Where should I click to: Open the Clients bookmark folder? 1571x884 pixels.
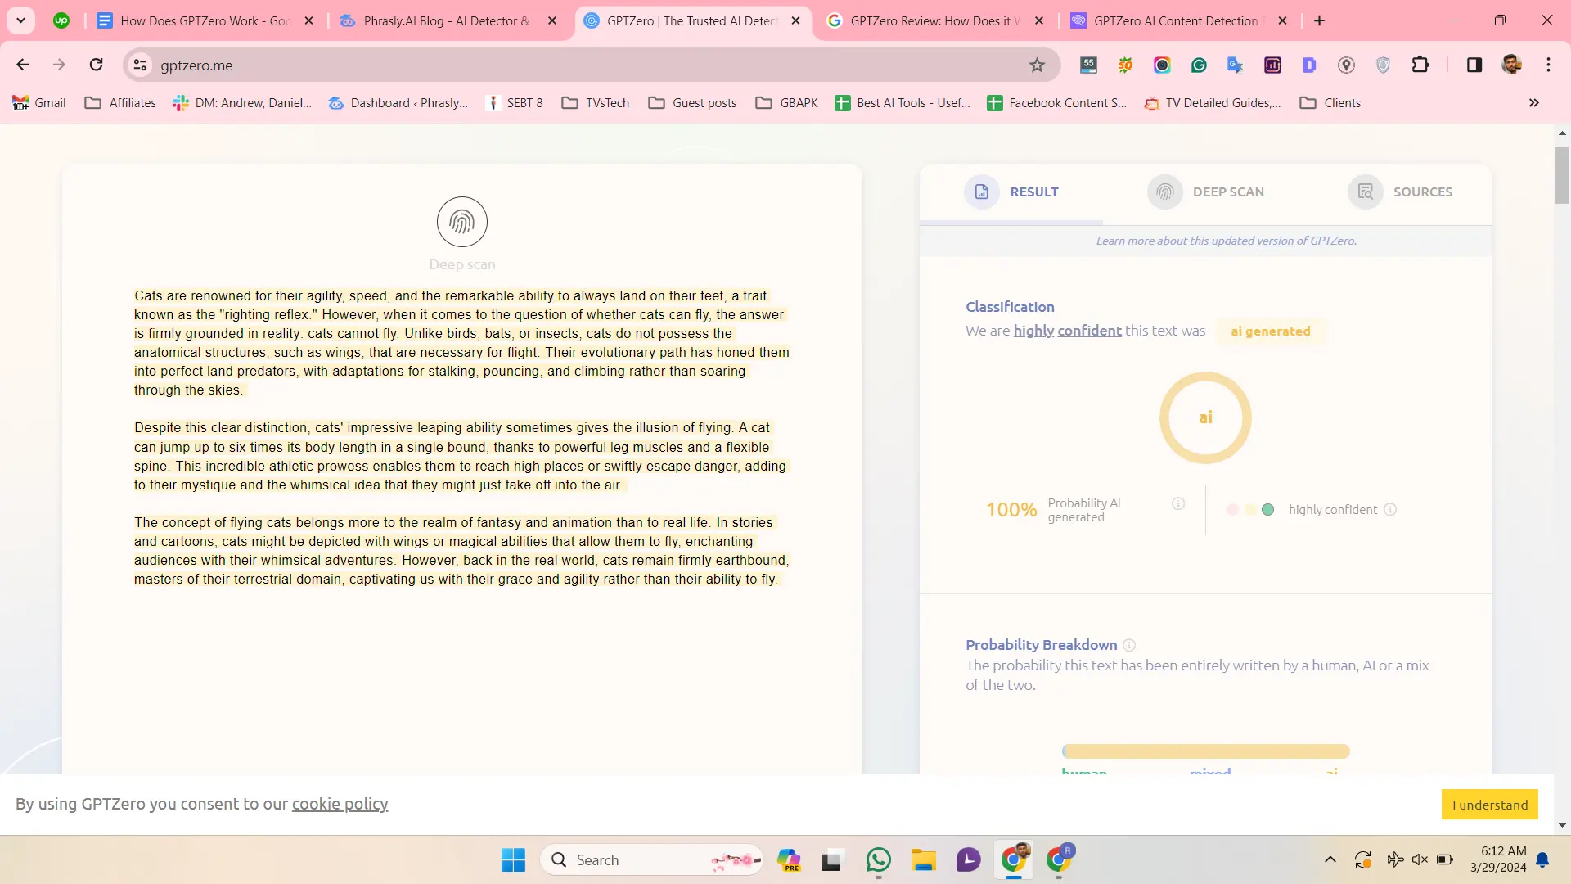(x=1330, y=103)
